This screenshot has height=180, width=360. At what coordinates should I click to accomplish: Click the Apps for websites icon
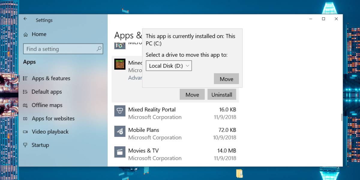[x=25, y=118]
